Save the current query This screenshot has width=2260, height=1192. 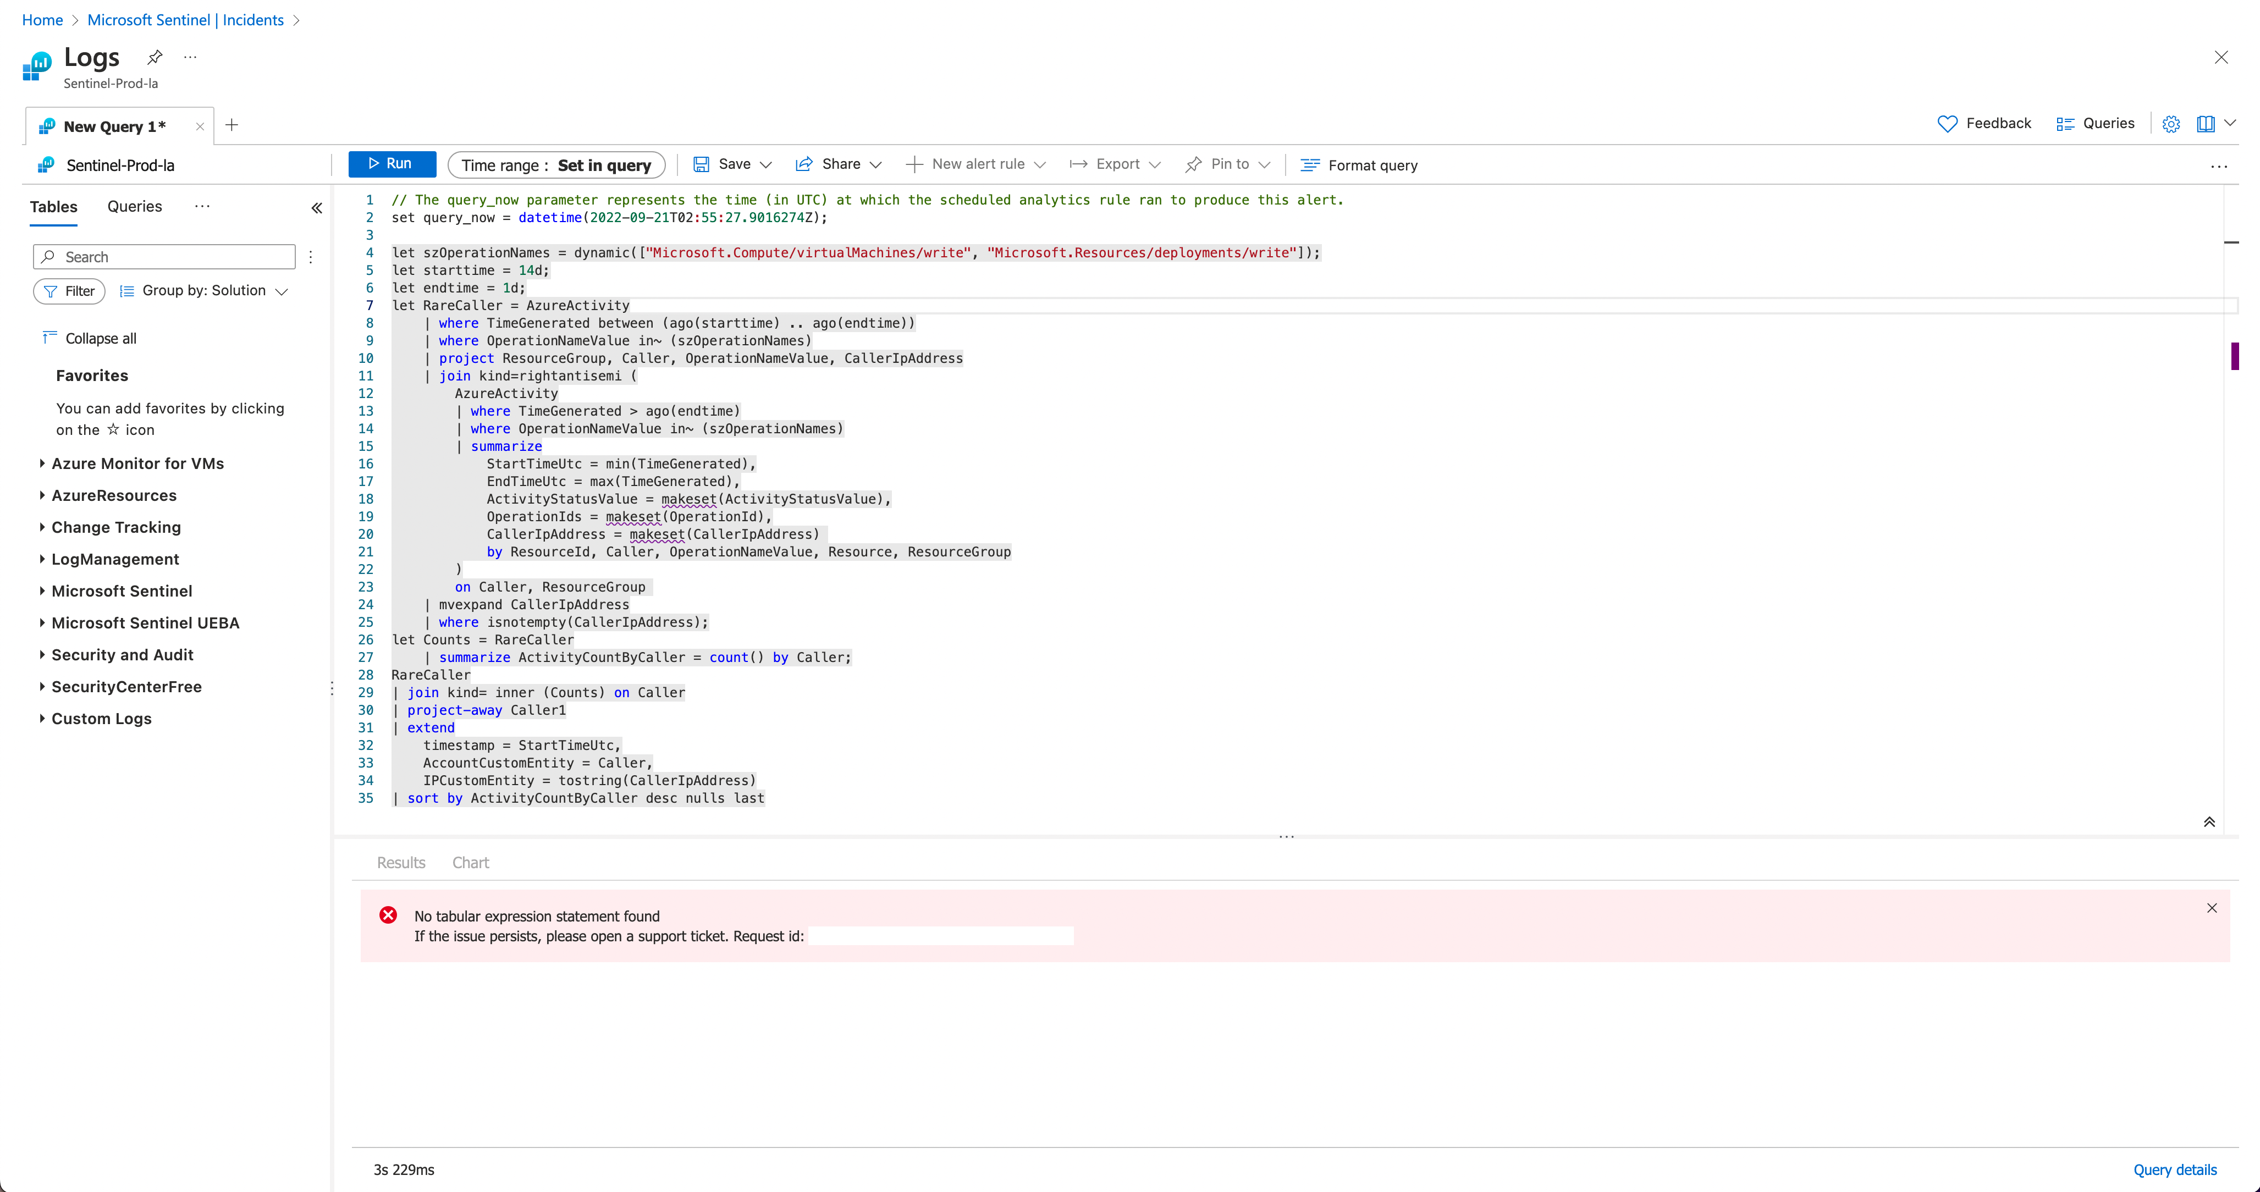(x=732, y=164)
